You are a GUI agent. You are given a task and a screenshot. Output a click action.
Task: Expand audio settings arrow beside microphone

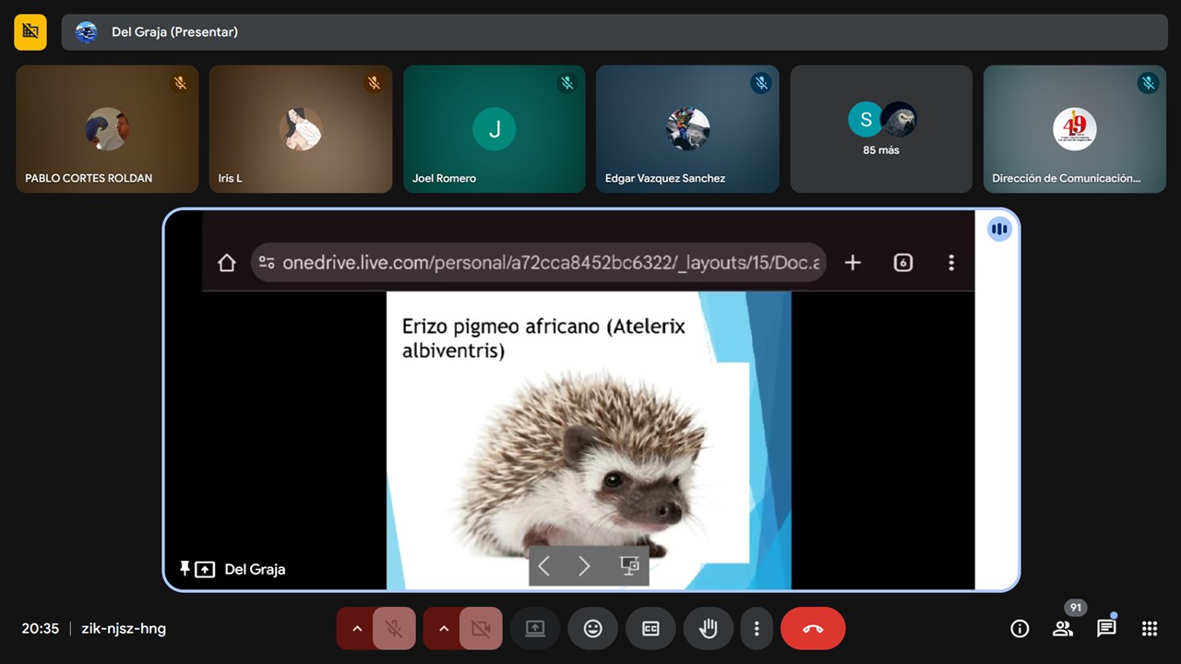[x=356, y=629]
